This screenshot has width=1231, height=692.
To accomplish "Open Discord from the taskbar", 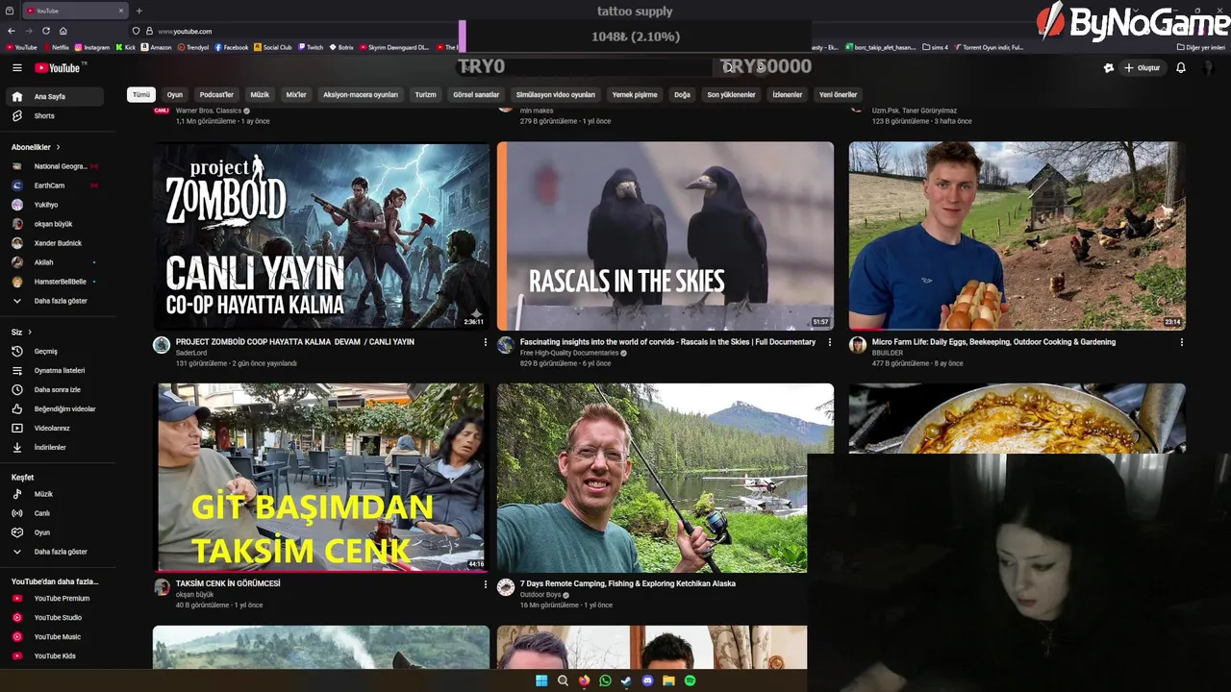I will tap(647, 680).
